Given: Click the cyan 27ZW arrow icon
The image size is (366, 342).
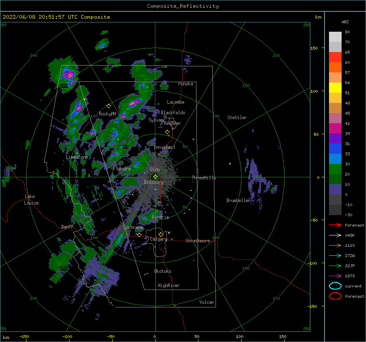Looking at the screenshot, I should coord(335,256).
